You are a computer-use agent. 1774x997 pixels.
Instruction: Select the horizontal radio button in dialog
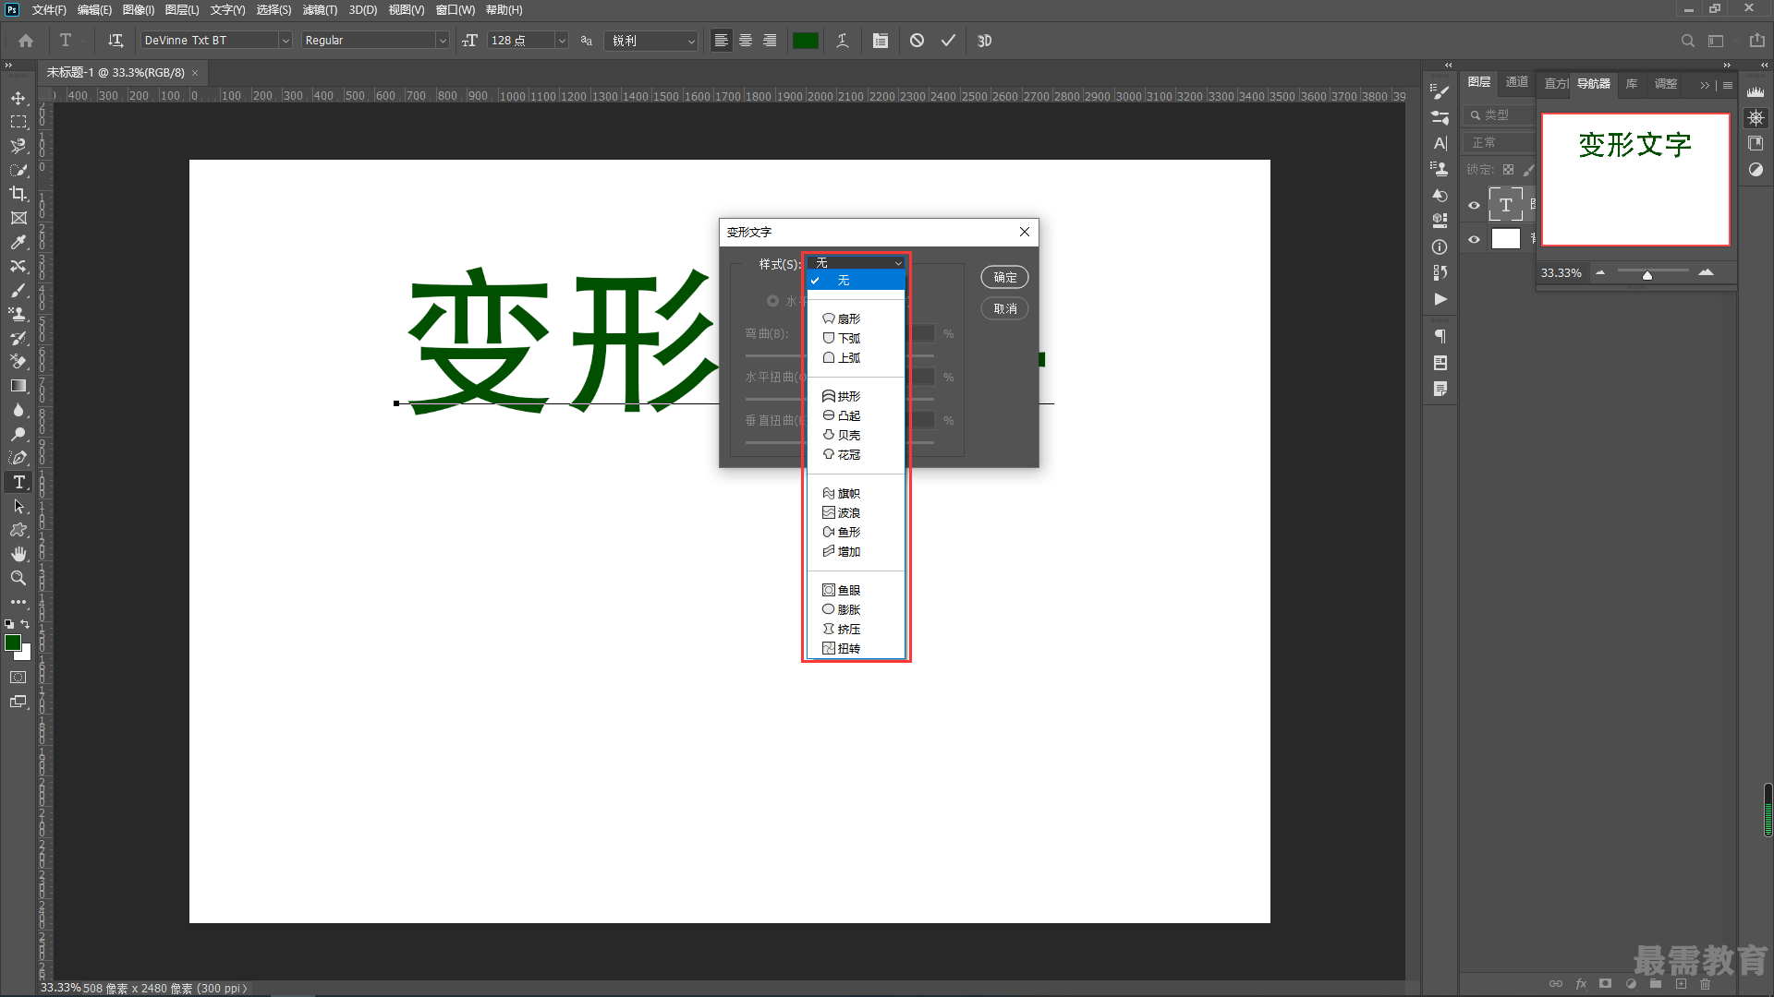click(x=772, y=301)
